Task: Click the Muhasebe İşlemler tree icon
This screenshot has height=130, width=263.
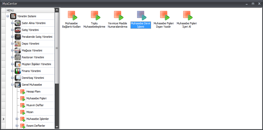Action: (x=23, y=119)
